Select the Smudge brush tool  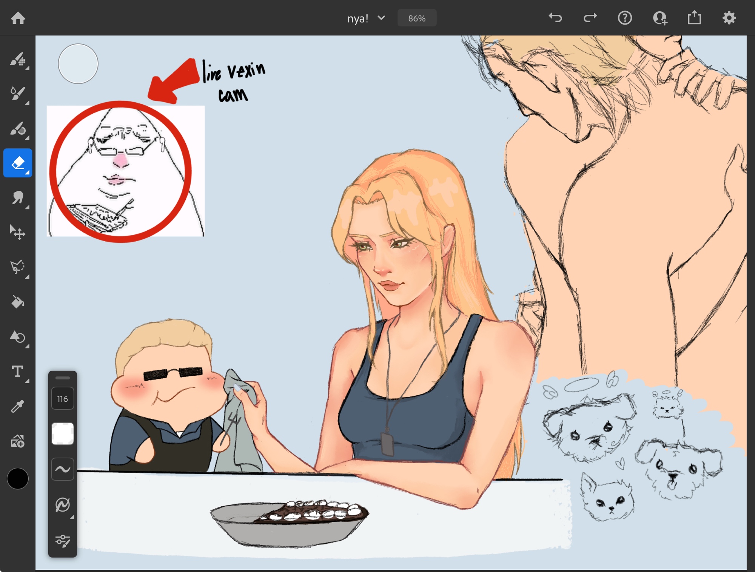[17, 197]
